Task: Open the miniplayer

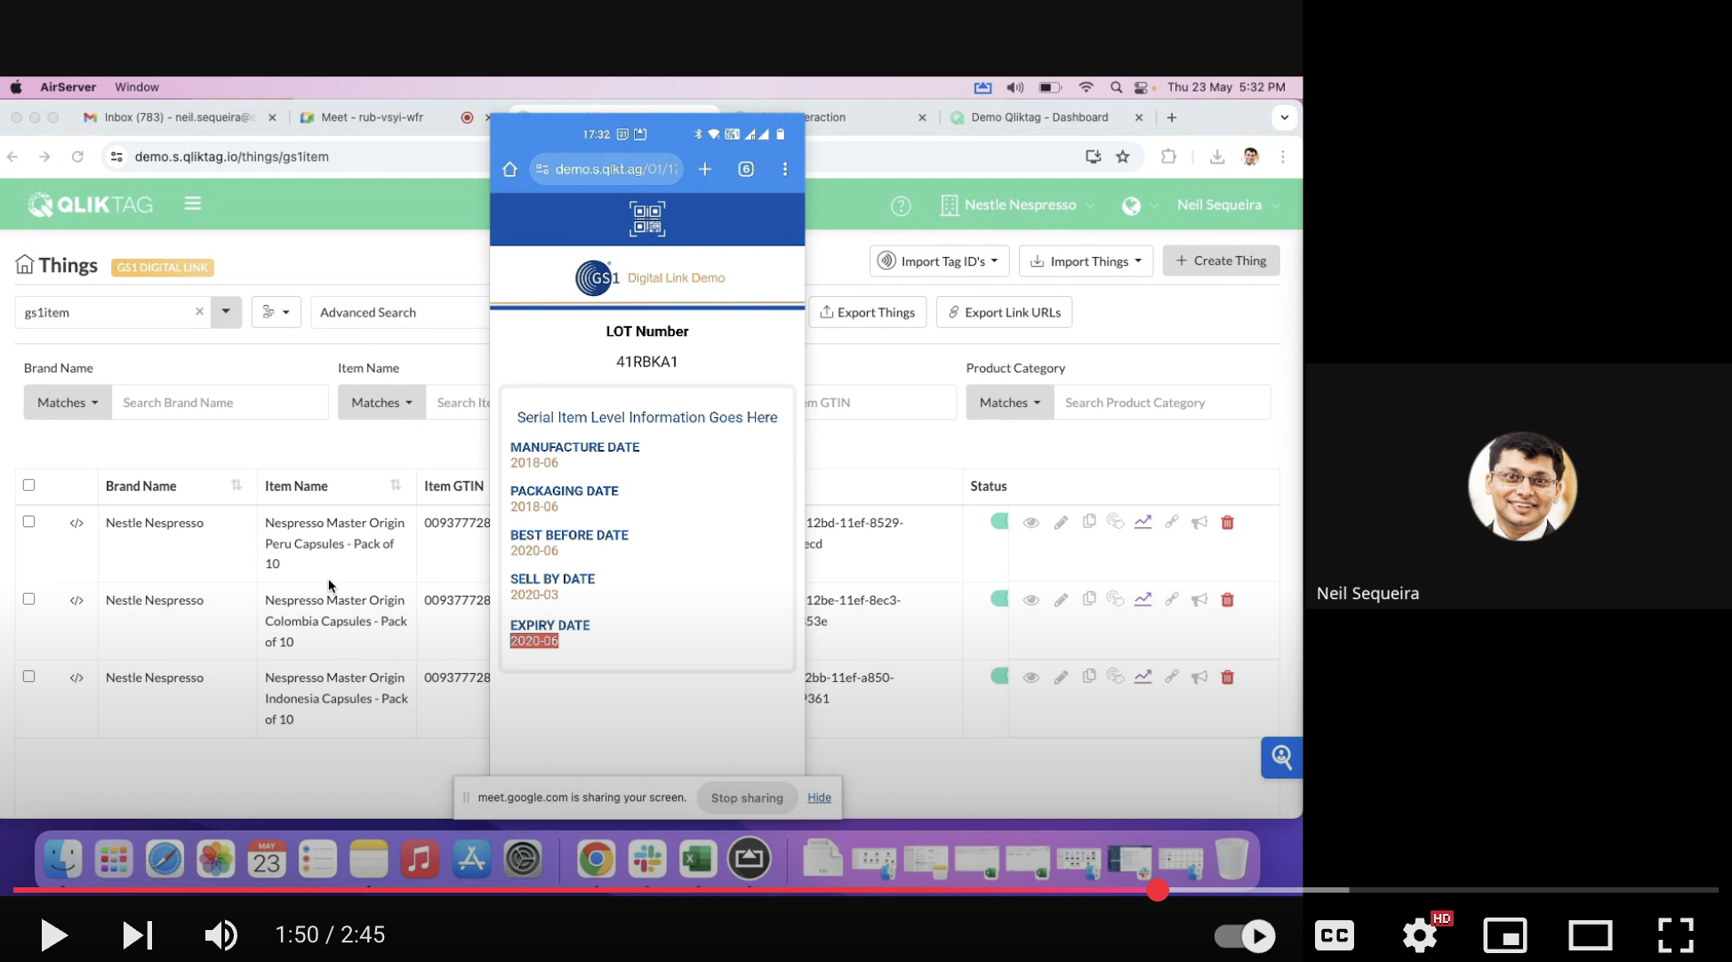Action: click(1504, 935)
